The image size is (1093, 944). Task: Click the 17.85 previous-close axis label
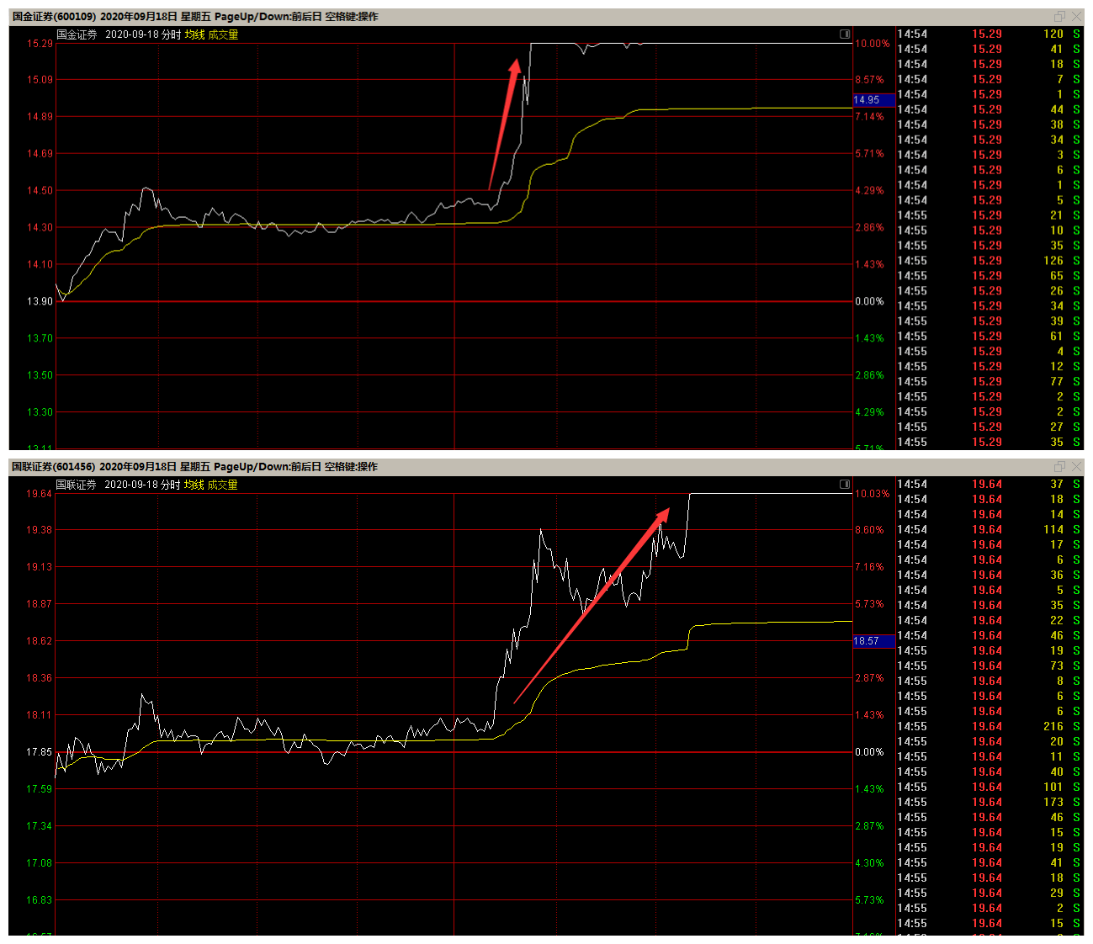coord(40,752)
